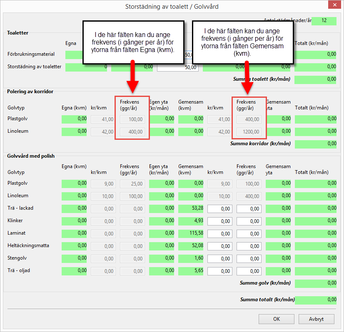Screen dimensions: 344x332
Task: Click the Trä - oljad Gemensam frekvens field
Action: coord(249,271)
